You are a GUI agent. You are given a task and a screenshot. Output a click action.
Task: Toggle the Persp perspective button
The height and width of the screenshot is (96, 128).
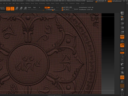point(122,37)
